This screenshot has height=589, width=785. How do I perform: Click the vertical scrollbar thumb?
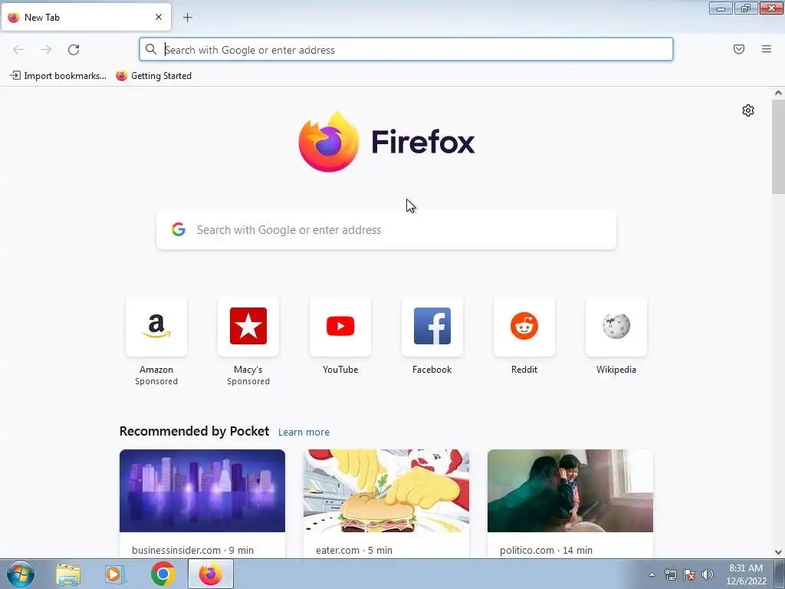(x=778, y=146)
